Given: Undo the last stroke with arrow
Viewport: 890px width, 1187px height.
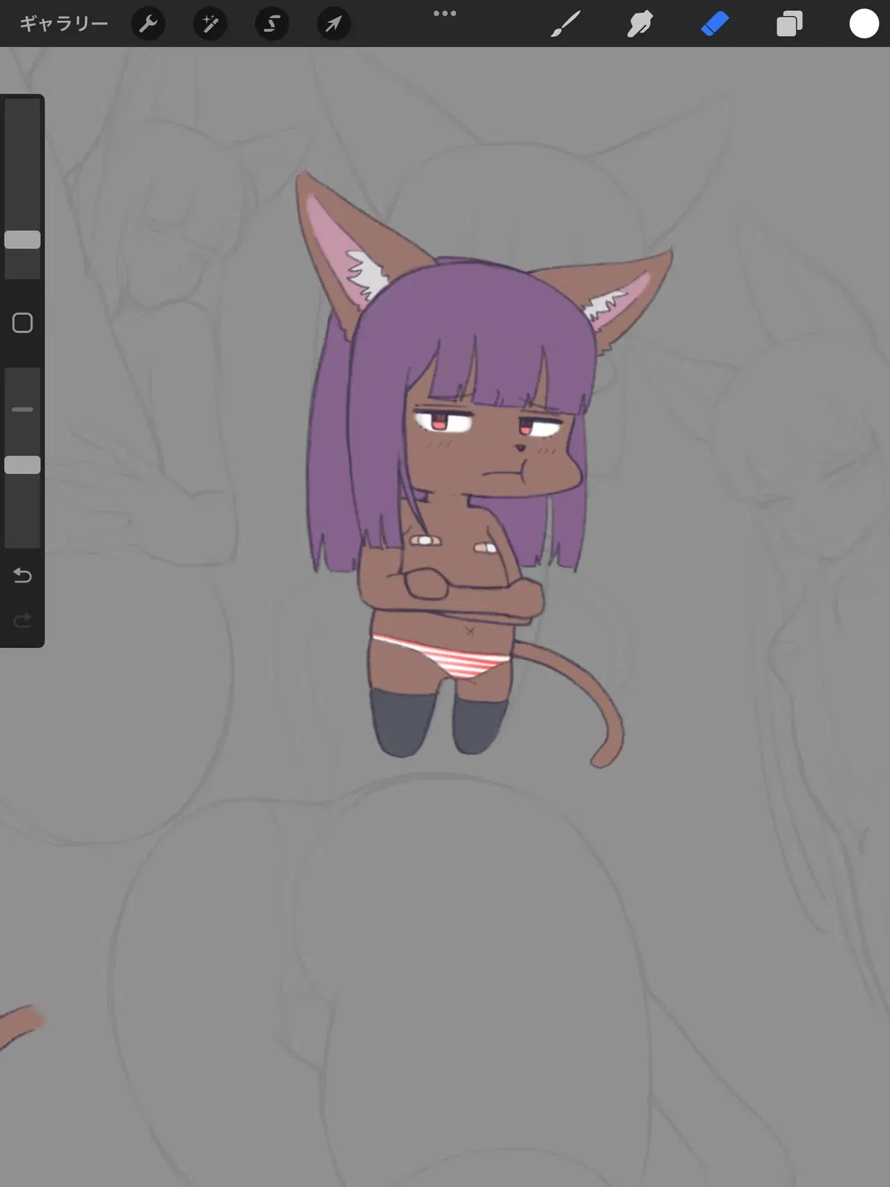Looking at the screenshot, I should [x=22, y=575].
